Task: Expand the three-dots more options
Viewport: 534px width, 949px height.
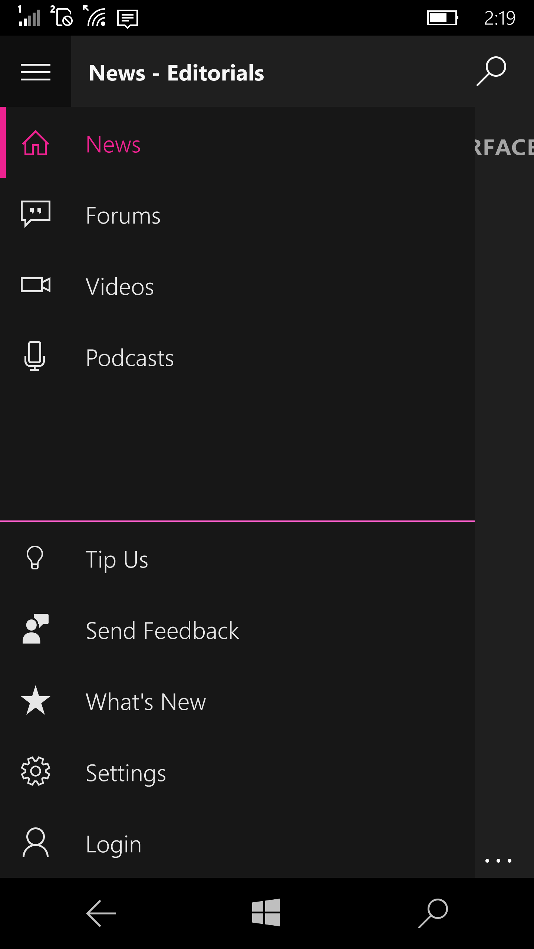Action: 498,861
